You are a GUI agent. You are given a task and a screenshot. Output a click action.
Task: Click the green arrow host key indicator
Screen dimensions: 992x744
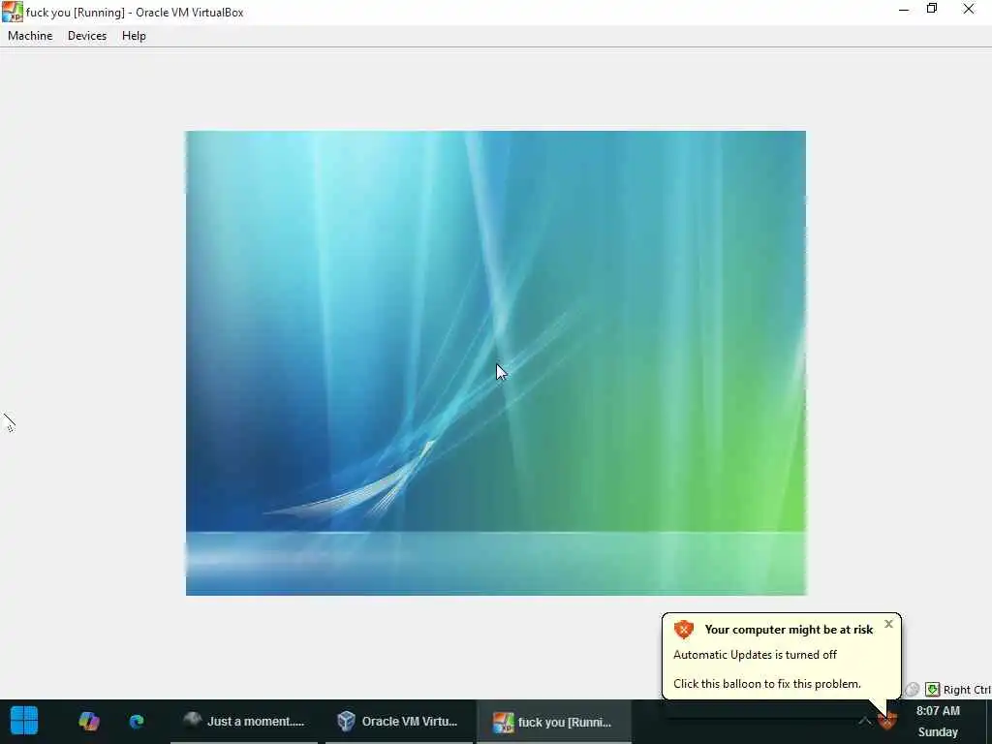click(x=932, y=689)
